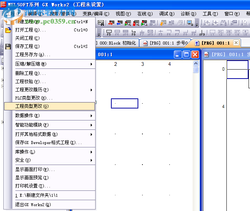
Task: Click the scroll-up arrow of SFC window
Action: 196,64
